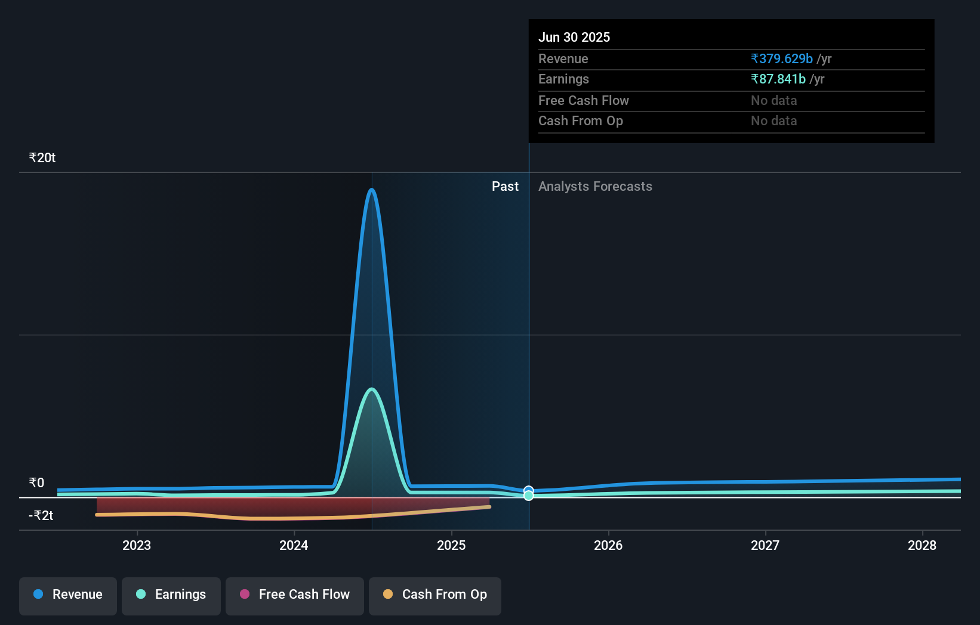Screen dimensions: 980x625
Task: Click the 2025 x-axis label
Action: pos(451,545)
